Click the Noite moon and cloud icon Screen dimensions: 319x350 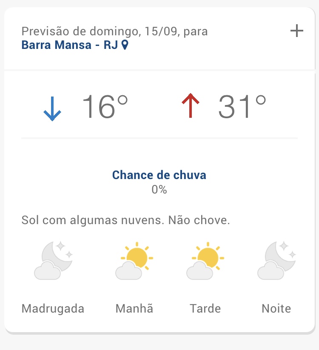(x=276, y=260)
